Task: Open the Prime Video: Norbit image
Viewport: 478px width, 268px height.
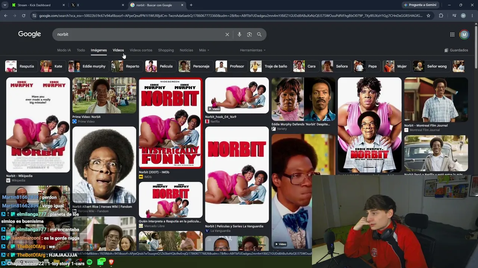Action: point(104,95)
